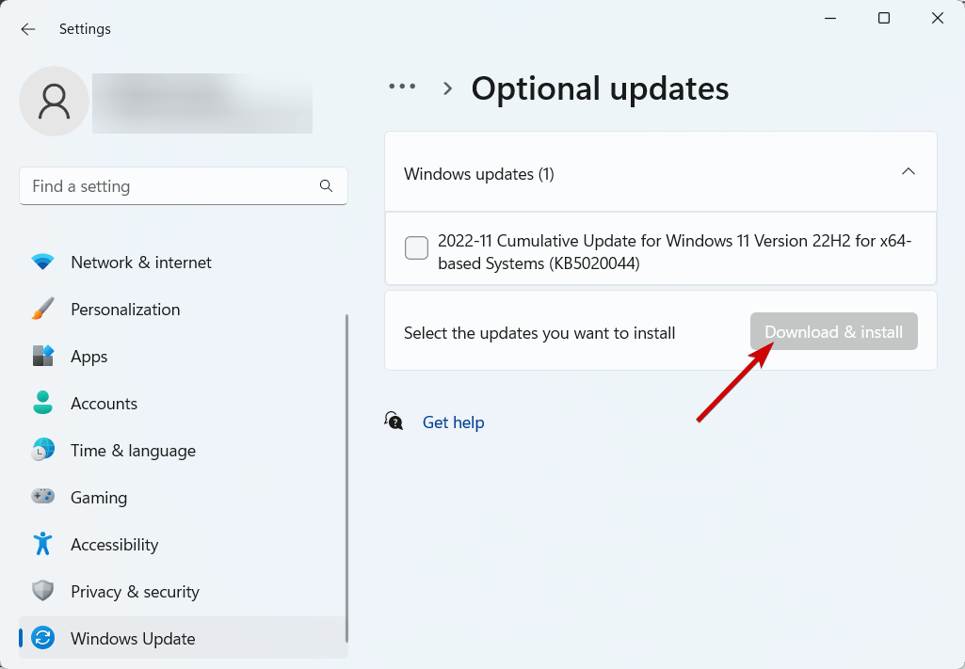The width and height of the screenshot is (965, 669).
Task: Click the Time & language globe icon
Action: (42, 450)
